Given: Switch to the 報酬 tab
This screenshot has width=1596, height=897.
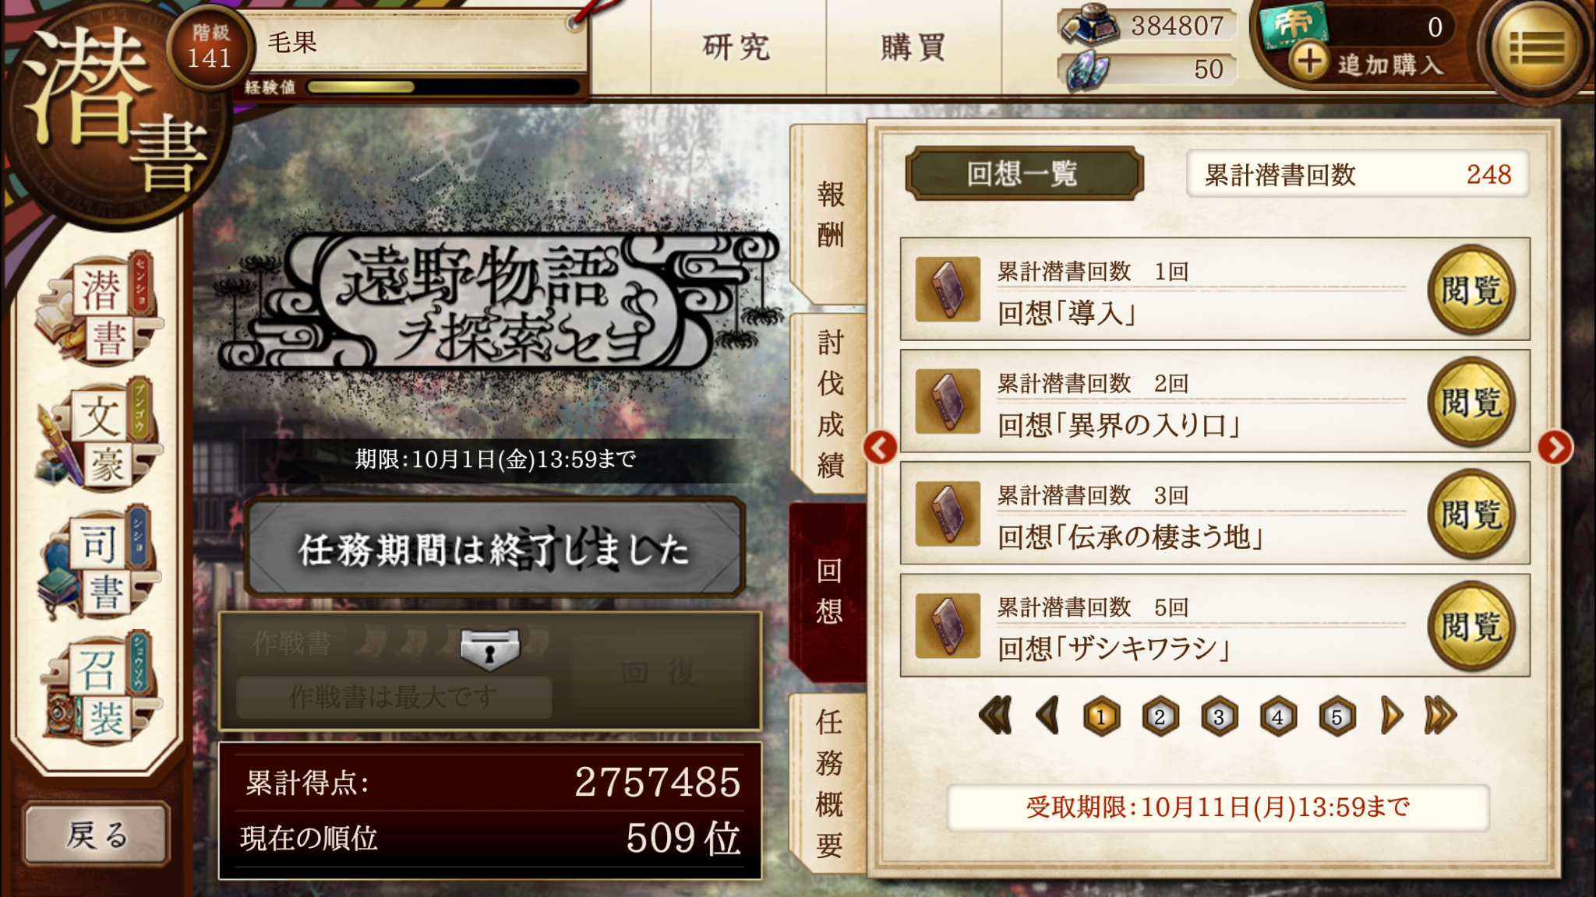Looking at the screenshot, I should tap(829, 214).
